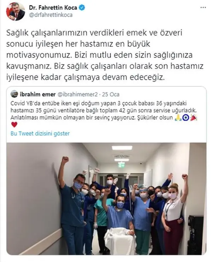
Task: Open the @drfahrettinkoca handle
Action: point(51,15)
